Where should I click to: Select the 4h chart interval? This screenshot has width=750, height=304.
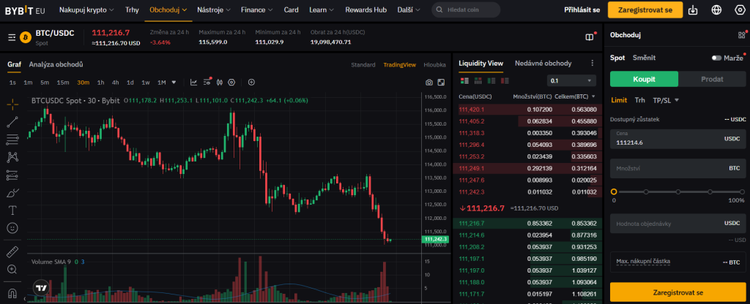[115, 82]
